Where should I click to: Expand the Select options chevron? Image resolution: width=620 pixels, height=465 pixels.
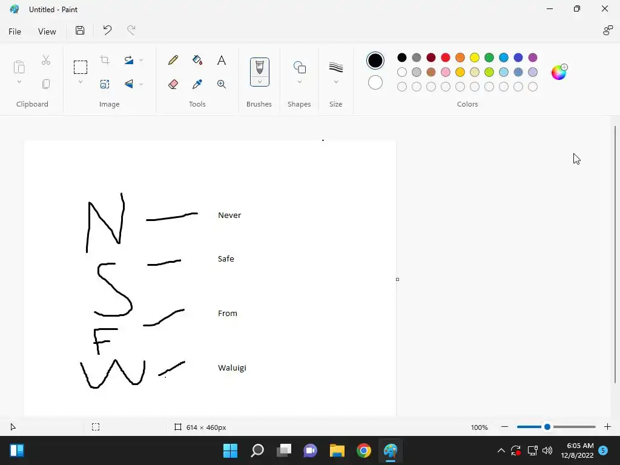(81, 82)
